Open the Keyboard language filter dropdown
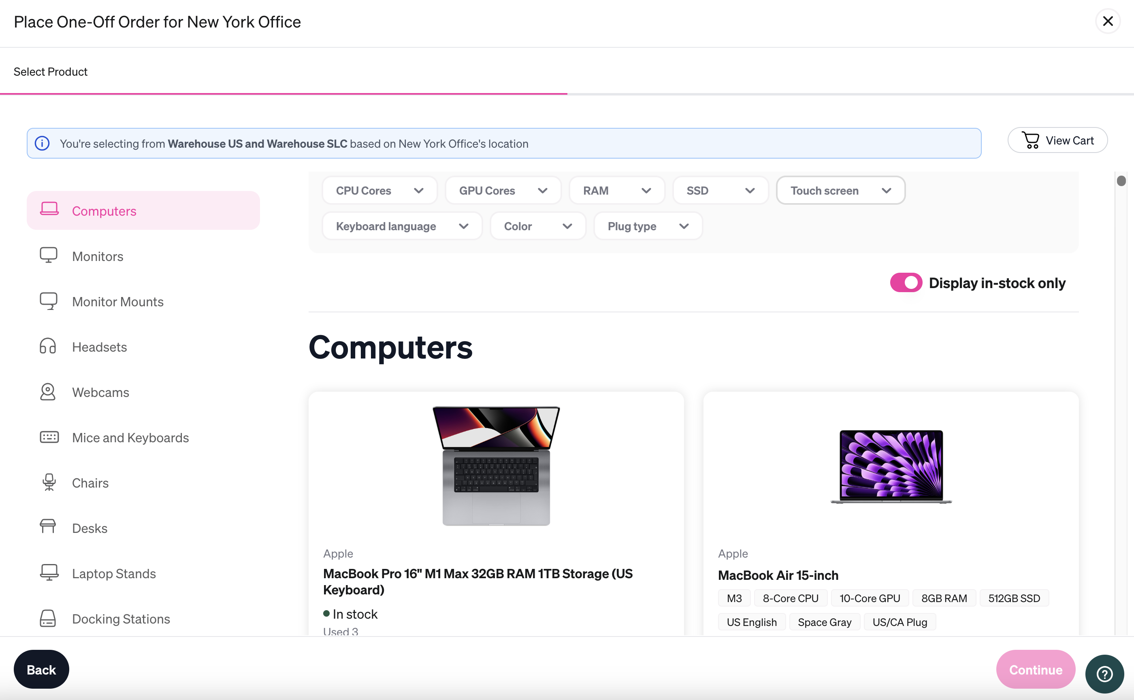 click(x=402, y=226)
